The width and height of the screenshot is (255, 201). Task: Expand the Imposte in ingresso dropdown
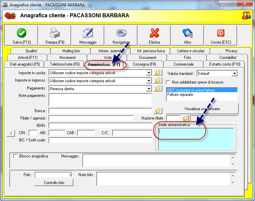pos(149,81)
